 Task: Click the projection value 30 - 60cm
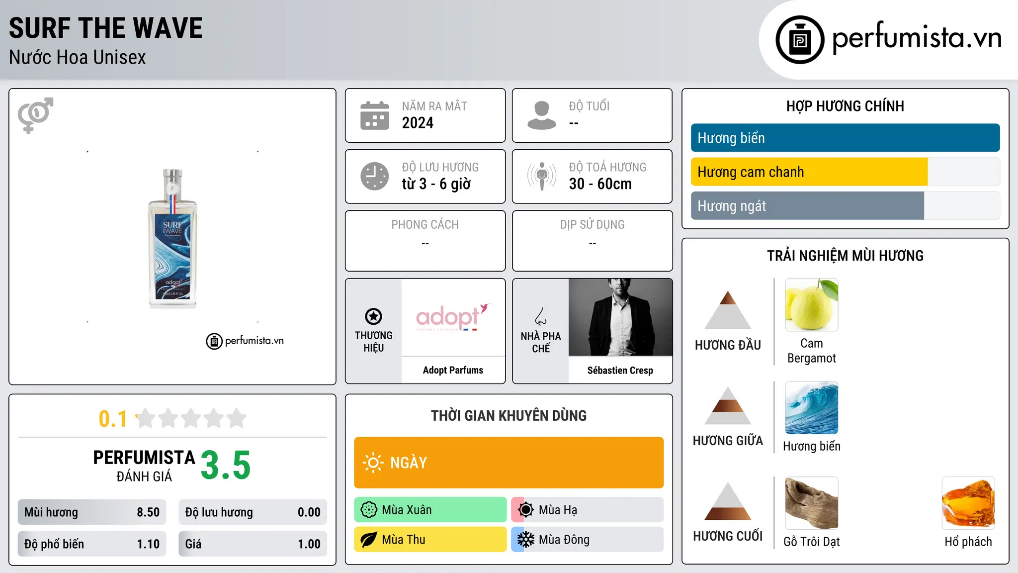click(x=600, y=184)
